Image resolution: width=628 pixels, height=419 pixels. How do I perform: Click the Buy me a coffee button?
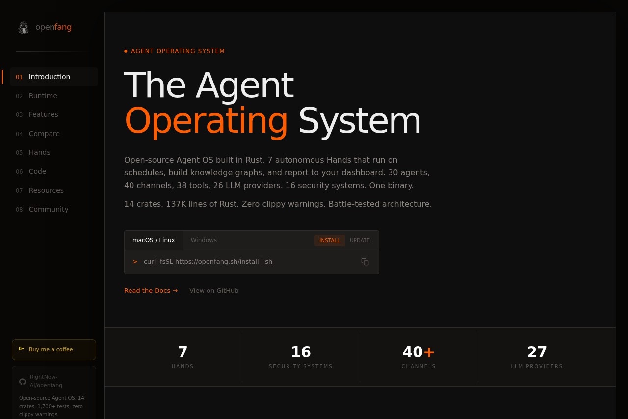tap(54, 349)
